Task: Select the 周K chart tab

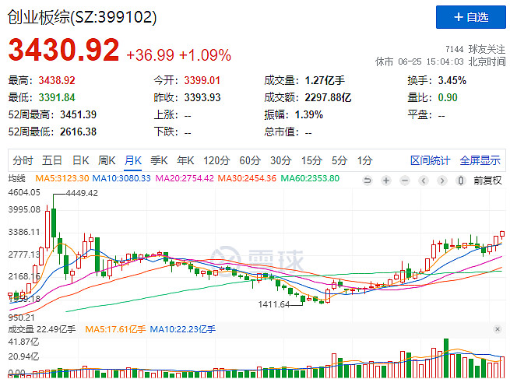Action: (x=107, y=160)
